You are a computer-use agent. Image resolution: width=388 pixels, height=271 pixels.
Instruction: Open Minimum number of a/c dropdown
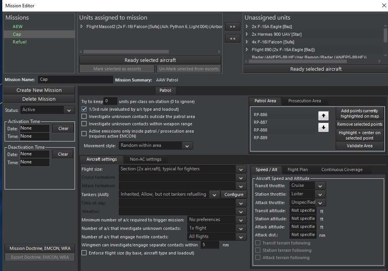tap(217, 219)
